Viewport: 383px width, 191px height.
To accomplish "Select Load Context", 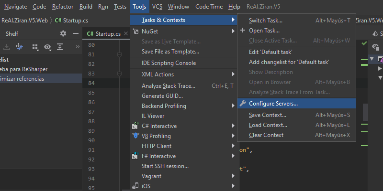I will [x=296, y=125].
